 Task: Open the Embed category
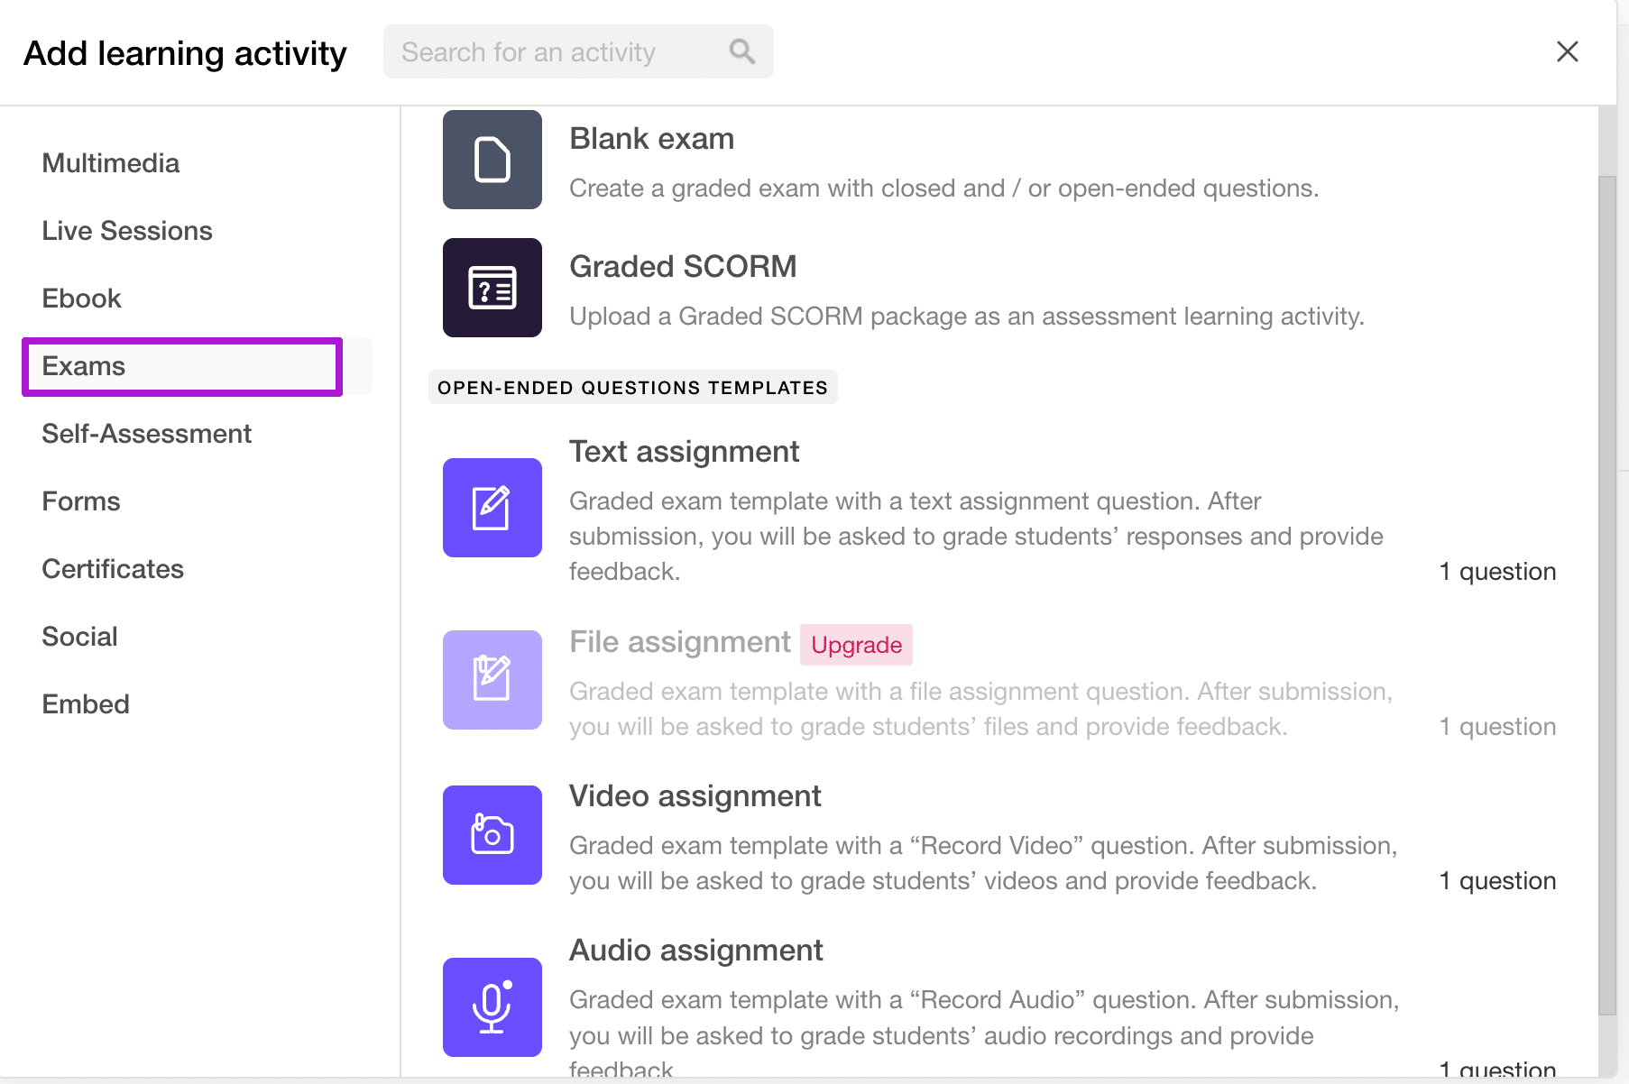tap(86, 703)
